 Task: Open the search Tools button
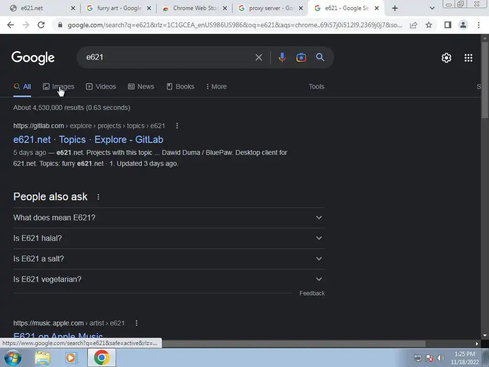tap(316, 86)
